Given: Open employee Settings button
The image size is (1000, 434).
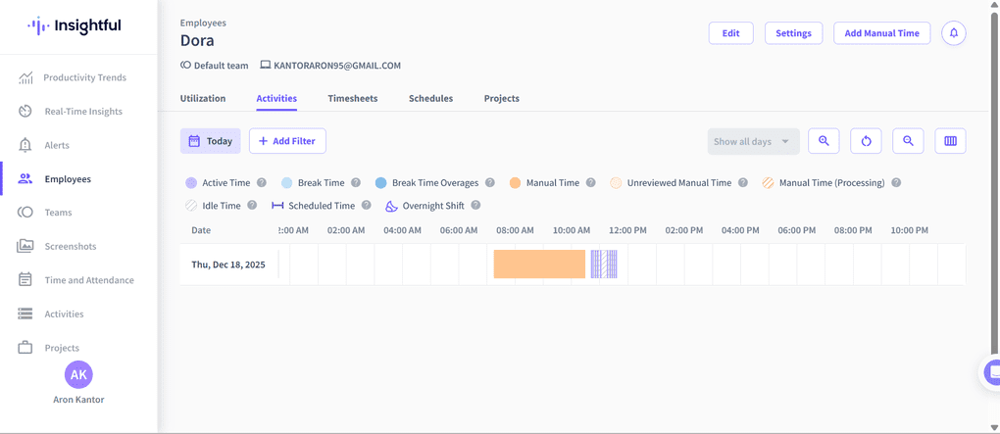Looking at the screenshot, I should pos(793,33).
